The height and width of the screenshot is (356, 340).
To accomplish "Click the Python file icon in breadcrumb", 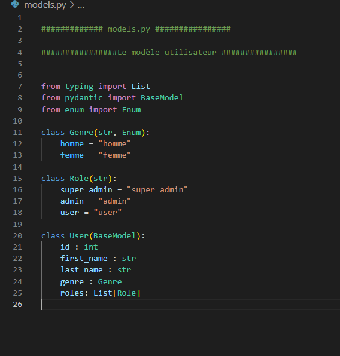I will pyautogui.click(x=15, y=4).
